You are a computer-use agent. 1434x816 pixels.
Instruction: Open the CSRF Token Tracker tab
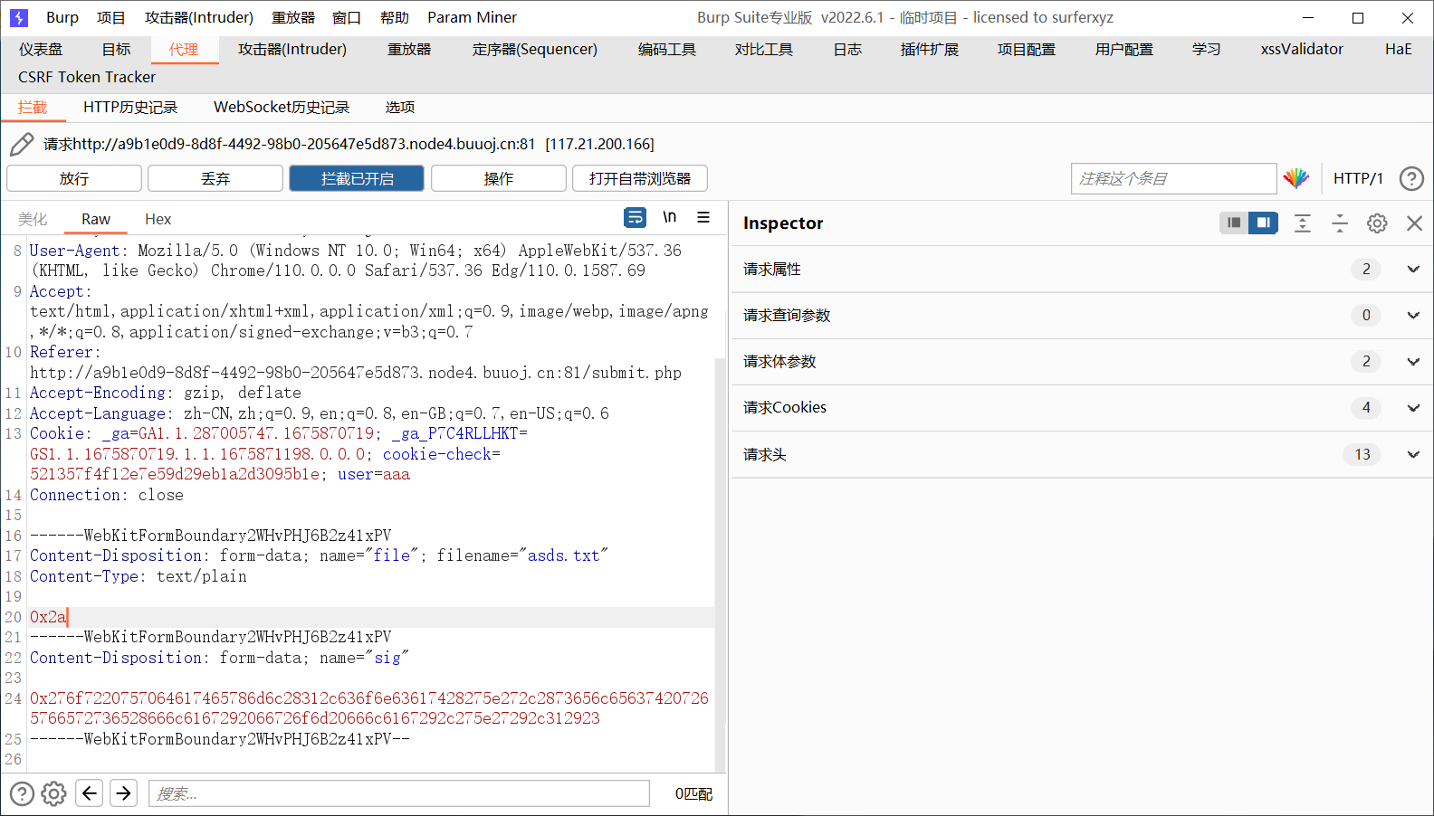87,77
